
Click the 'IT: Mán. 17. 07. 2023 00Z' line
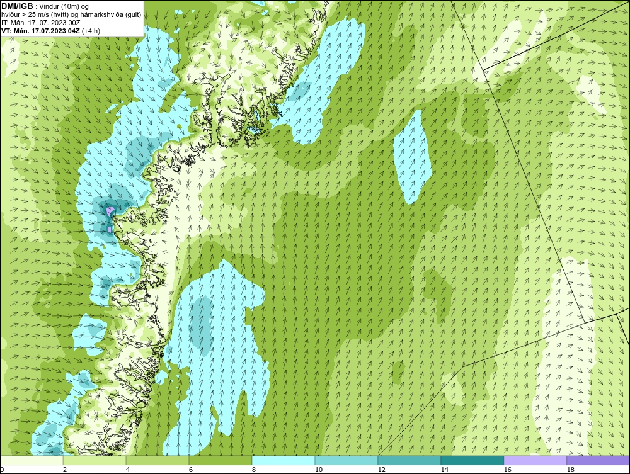[40, 23]
